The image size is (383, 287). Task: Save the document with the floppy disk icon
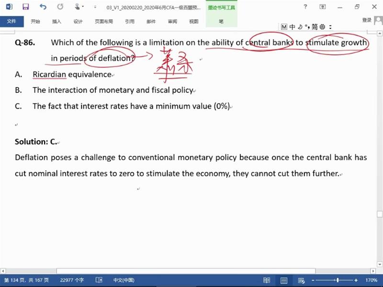point(26,7)
